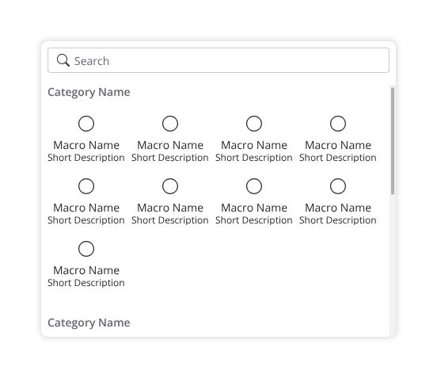Select the first macro's circle icon in row two
Screen dimensions: 437x378
coord(86,186)
